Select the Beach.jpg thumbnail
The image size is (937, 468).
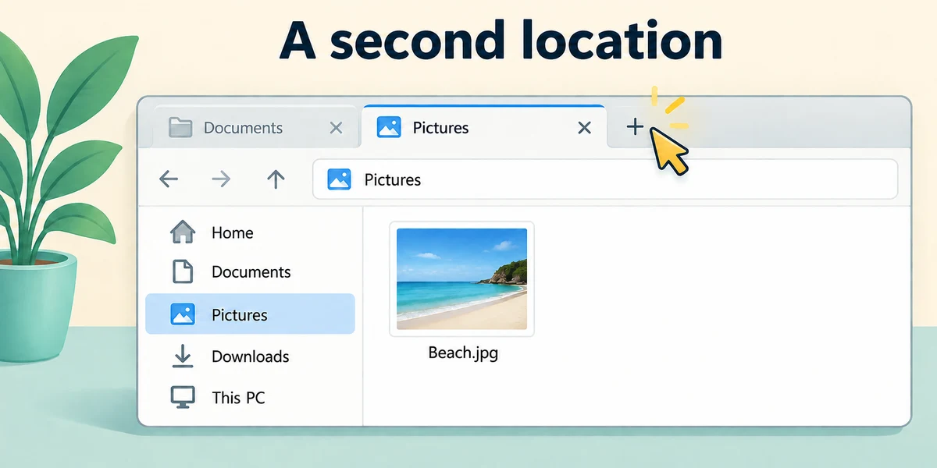(461, 279)
